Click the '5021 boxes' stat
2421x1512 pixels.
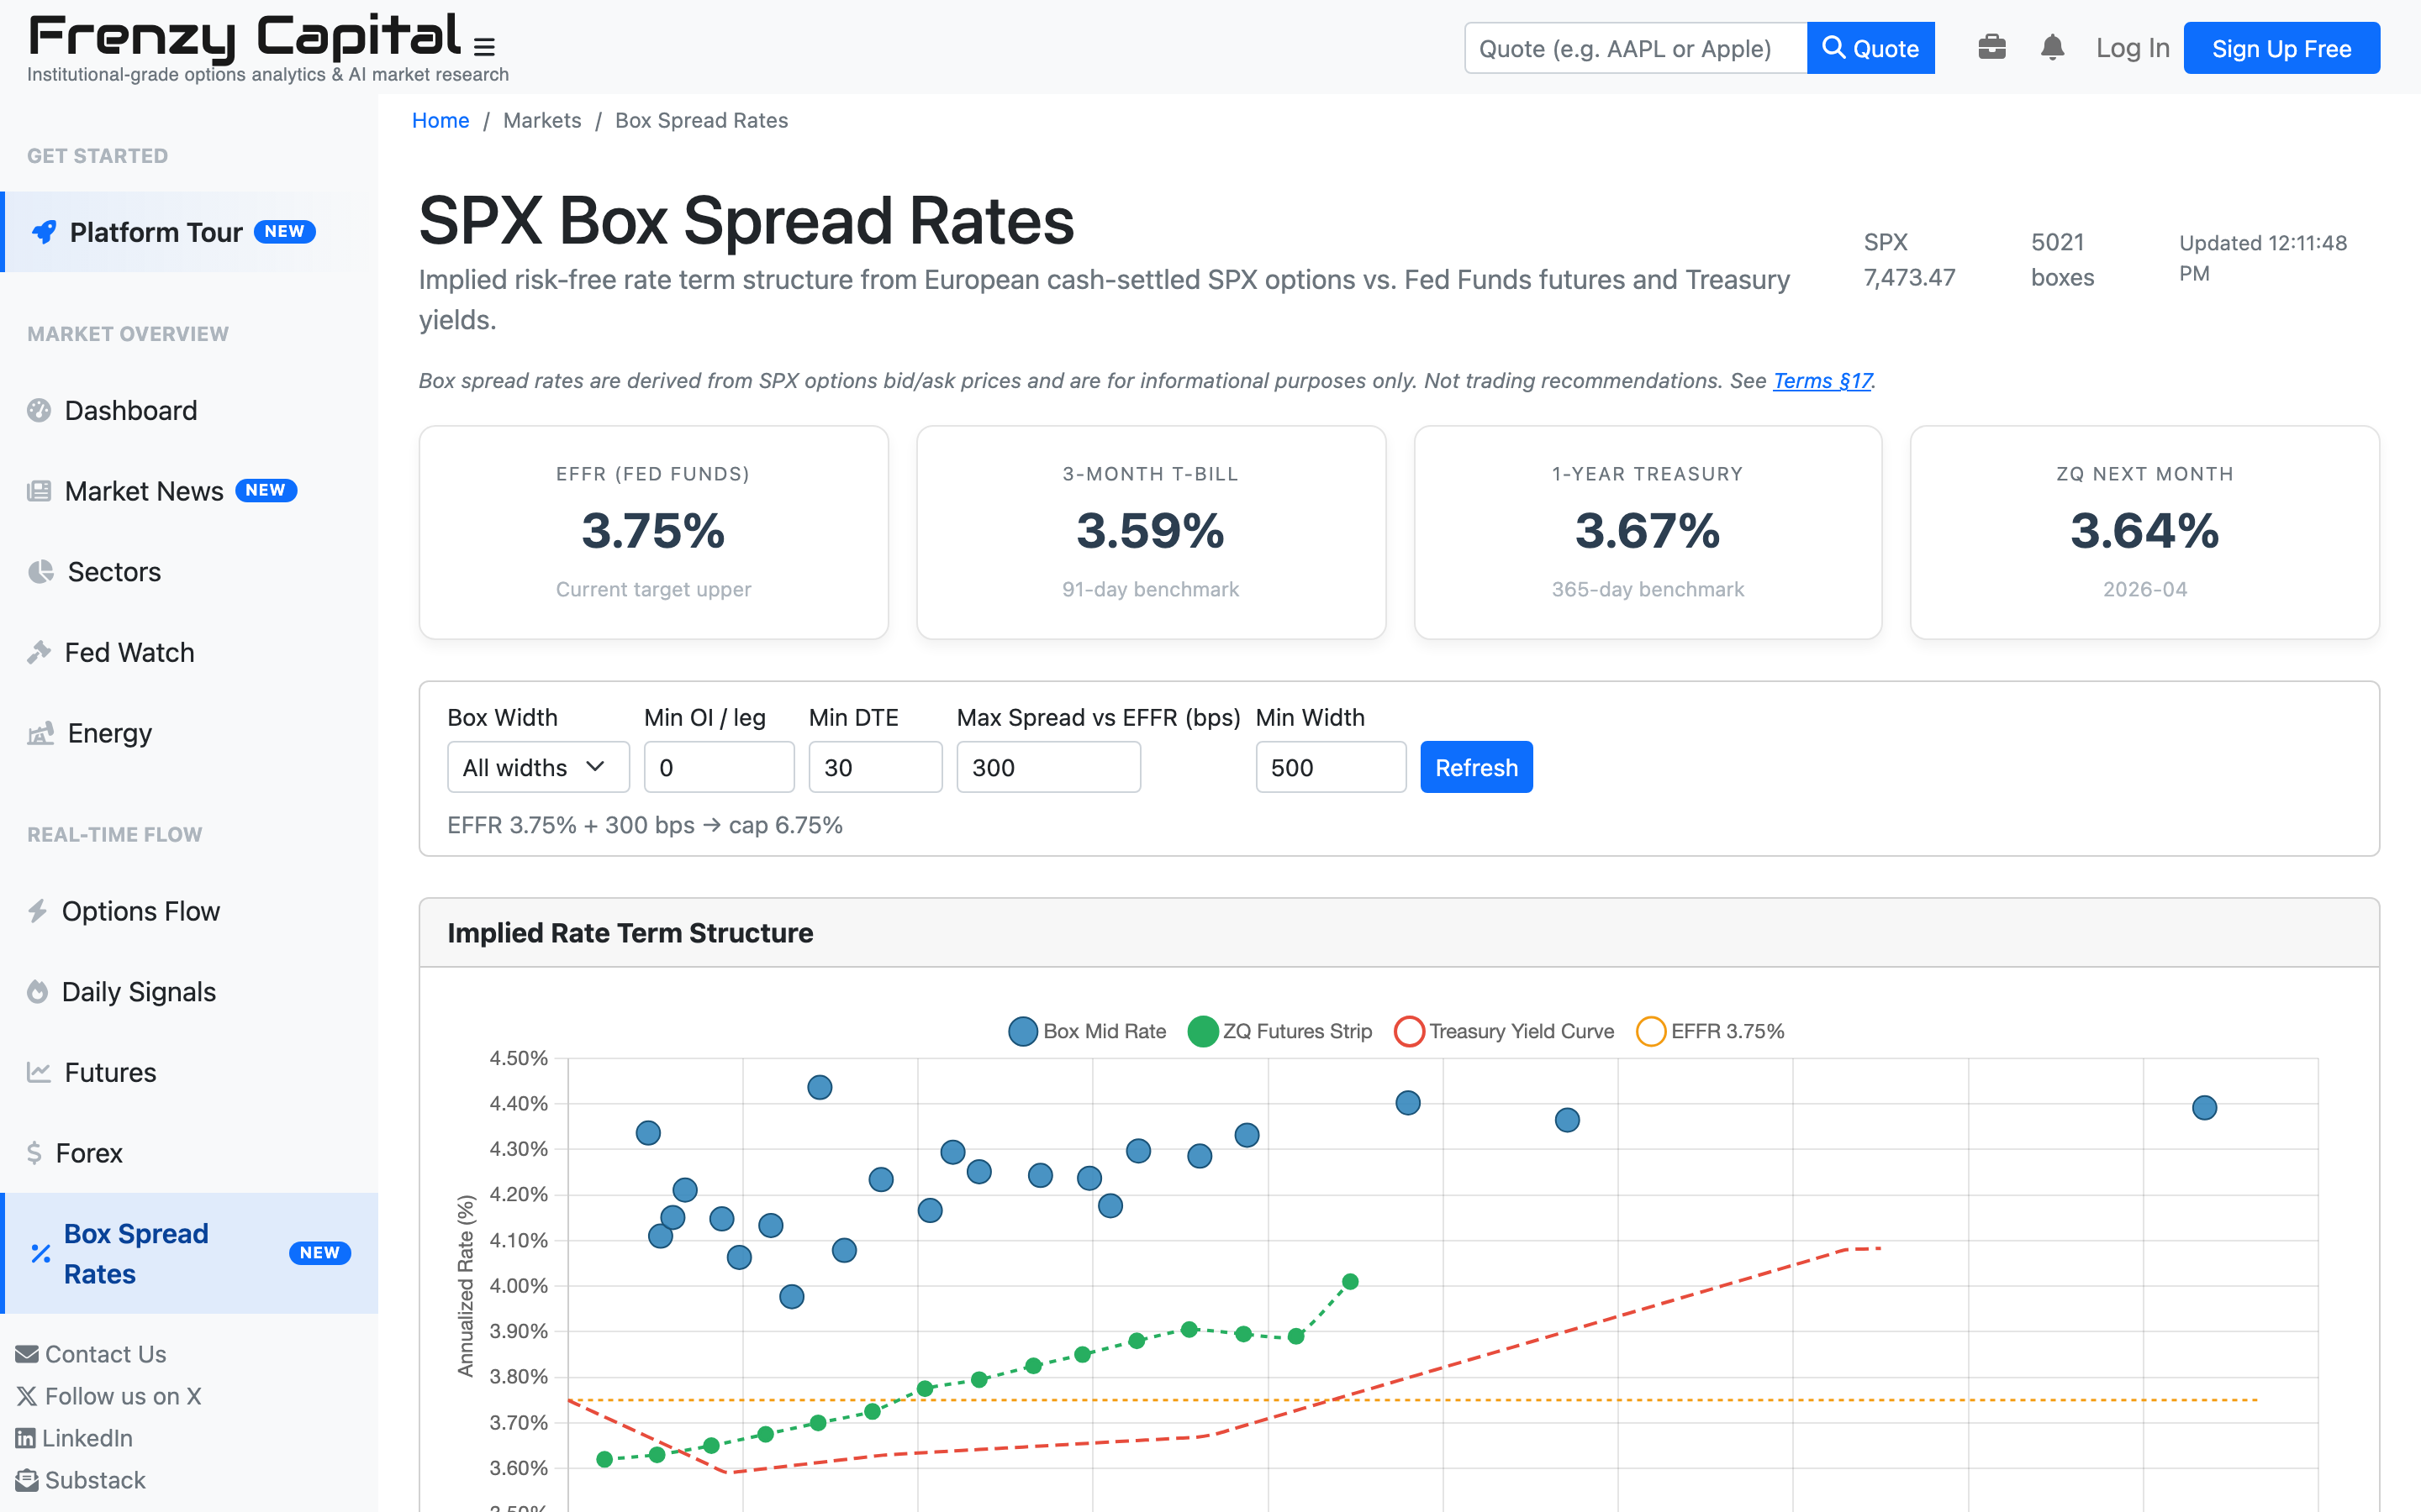[2062, 260]
